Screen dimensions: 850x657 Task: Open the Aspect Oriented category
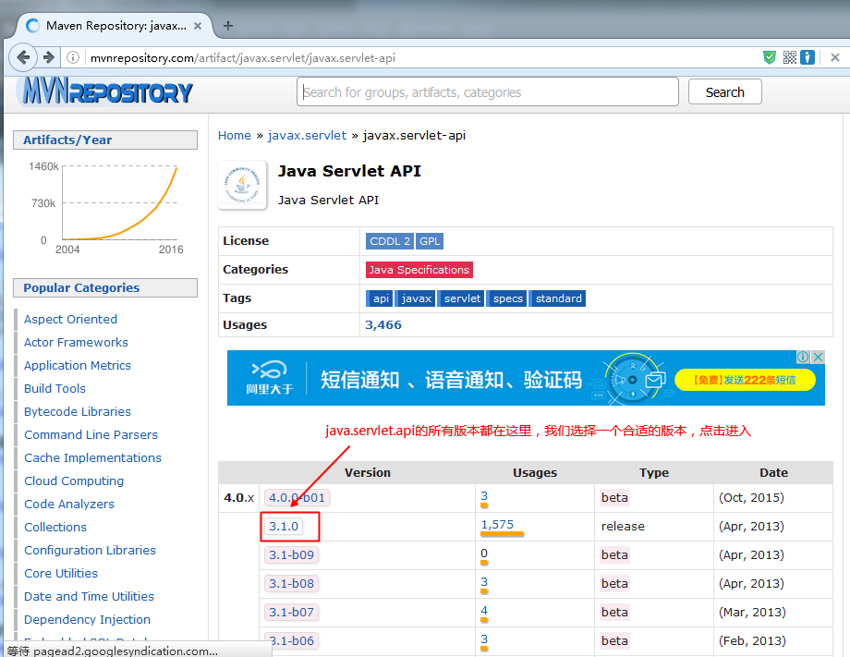pyautogui.click(x=70, y=319)
